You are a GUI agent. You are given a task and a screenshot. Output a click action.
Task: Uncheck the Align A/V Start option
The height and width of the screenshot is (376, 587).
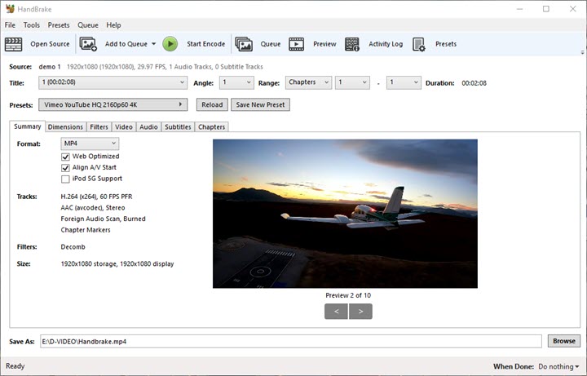[65, 167]
